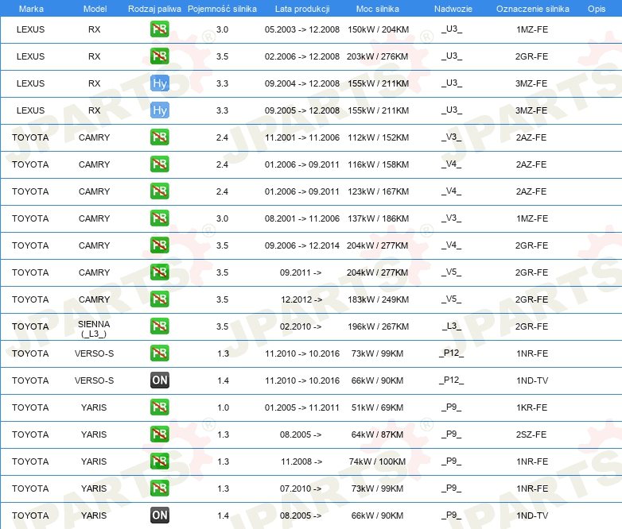
Task: Click engine code 1ND-TV in Verso-S row
Action: pos(532,380)
